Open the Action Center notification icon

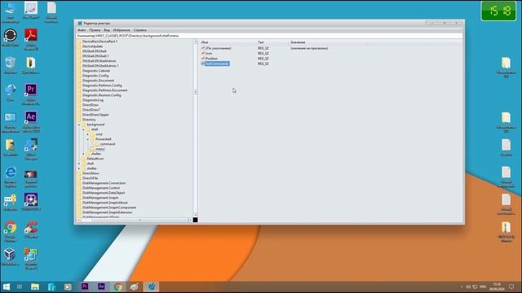(x=511, y=286)
